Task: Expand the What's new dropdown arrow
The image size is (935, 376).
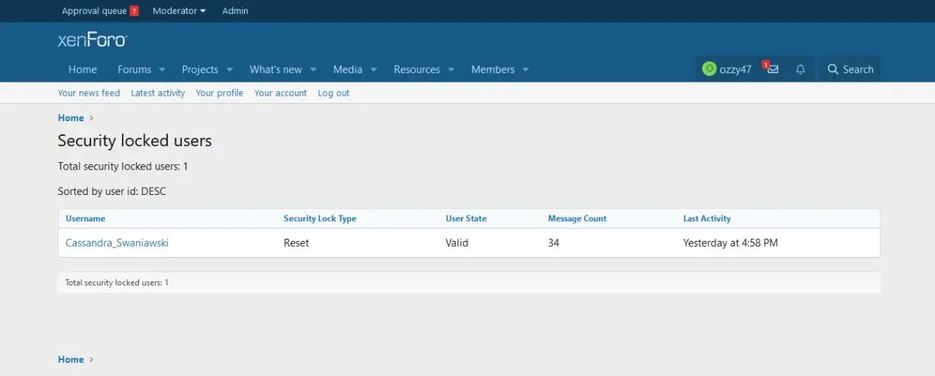Action: click(x=313, y=70)
